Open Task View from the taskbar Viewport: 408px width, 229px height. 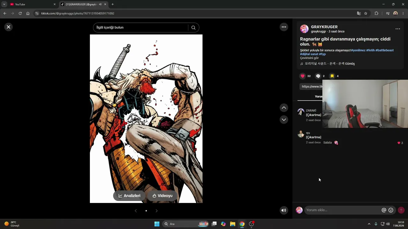214,224
